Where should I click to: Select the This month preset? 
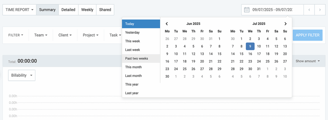tap(141, 67)
